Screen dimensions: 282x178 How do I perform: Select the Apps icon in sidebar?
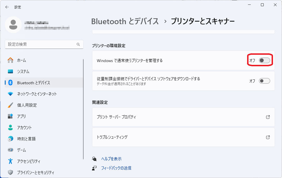10,116
